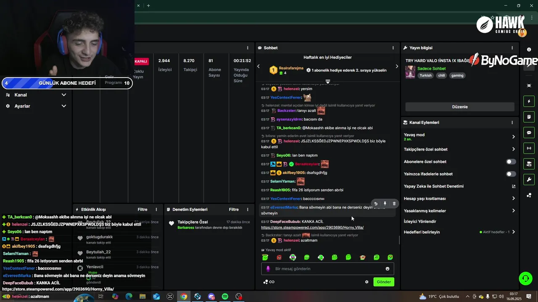Click the chill stream tag

441,75
